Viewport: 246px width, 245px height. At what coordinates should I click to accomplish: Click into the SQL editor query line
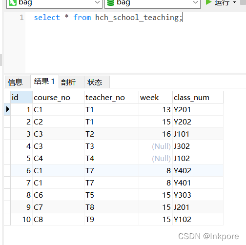[108, 18]
